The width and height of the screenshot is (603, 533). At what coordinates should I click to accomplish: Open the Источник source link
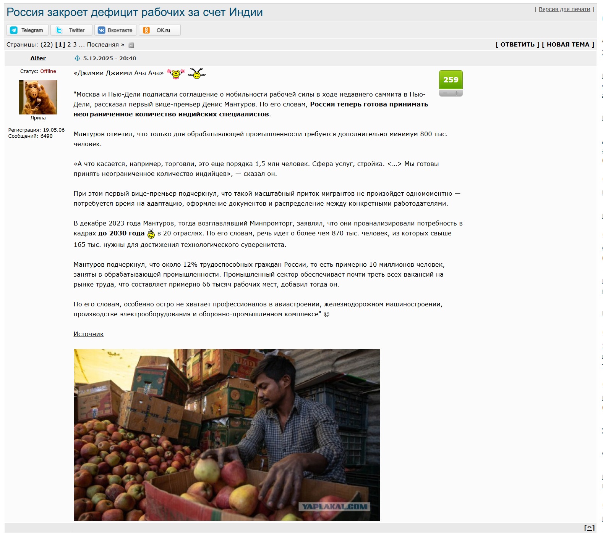click(89, 334)
